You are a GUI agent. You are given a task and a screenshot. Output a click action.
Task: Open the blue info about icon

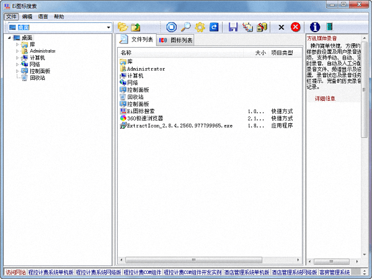[315, 27]
